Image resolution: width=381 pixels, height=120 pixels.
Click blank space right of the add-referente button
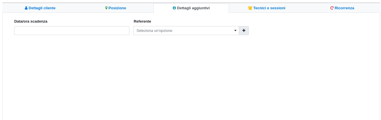click(305, 31)
